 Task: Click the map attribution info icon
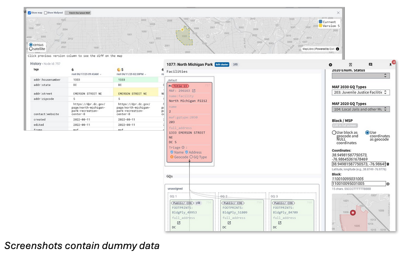(x=337, y=49)
